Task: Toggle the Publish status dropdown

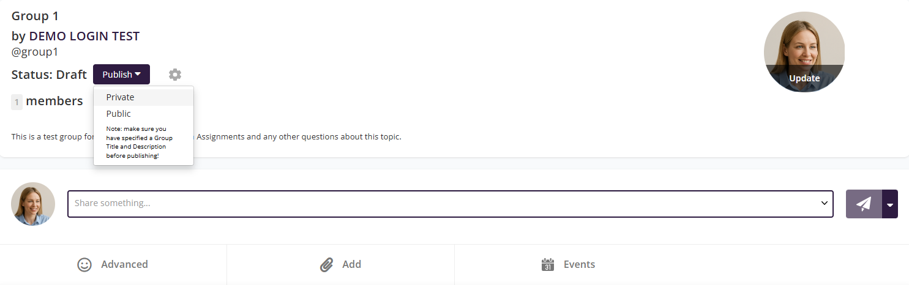Action: tap(121, 75)
